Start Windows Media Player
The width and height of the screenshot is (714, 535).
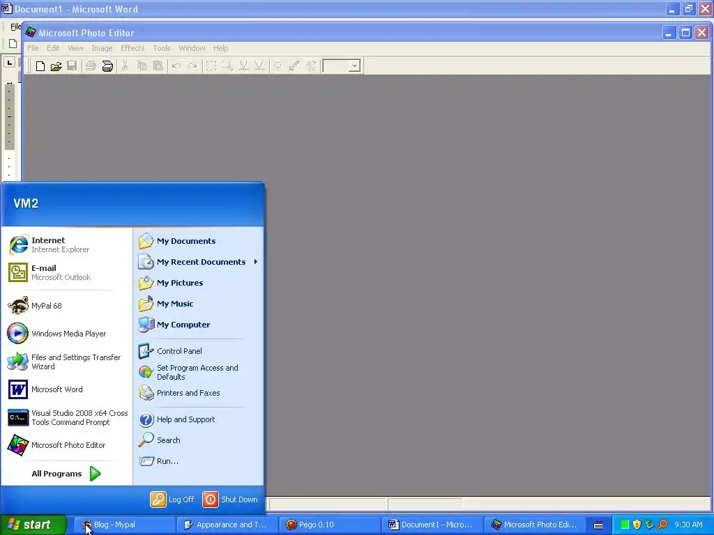pyautogui.click(x=66, y=334)
